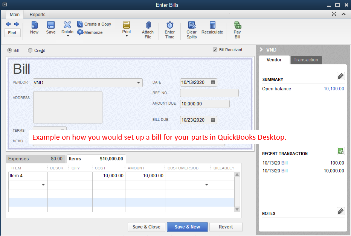This screenshot has height=236, width=351.
Task: Collapse the ribbon with the up chevron
Action: 343,14
